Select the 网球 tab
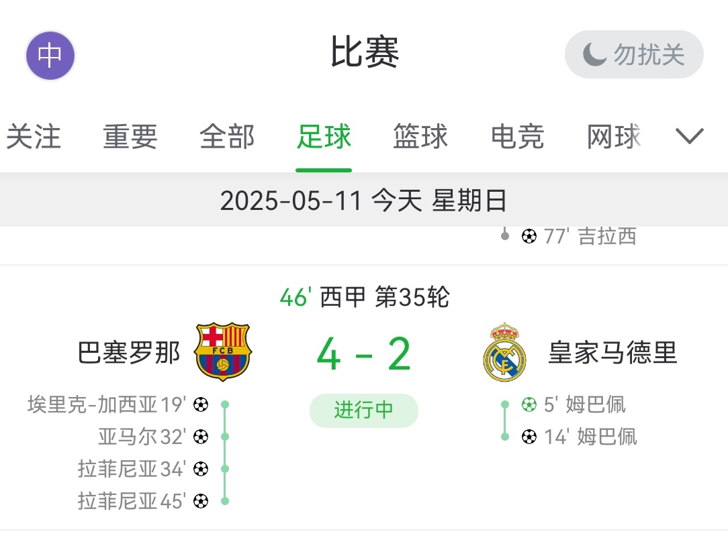728x548 pixels. coord(614,137)
